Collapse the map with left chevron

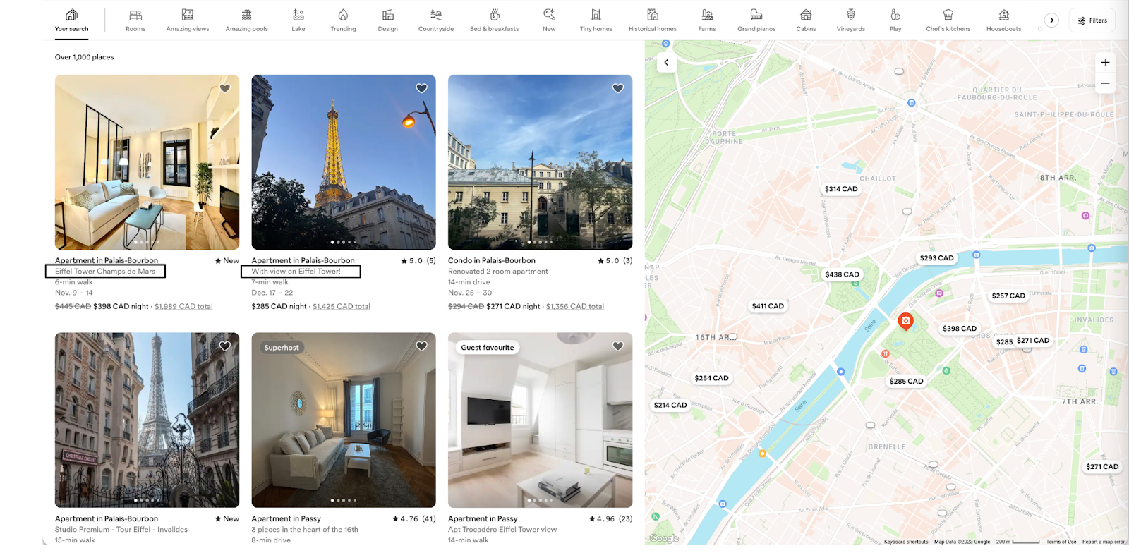[666, 63]
